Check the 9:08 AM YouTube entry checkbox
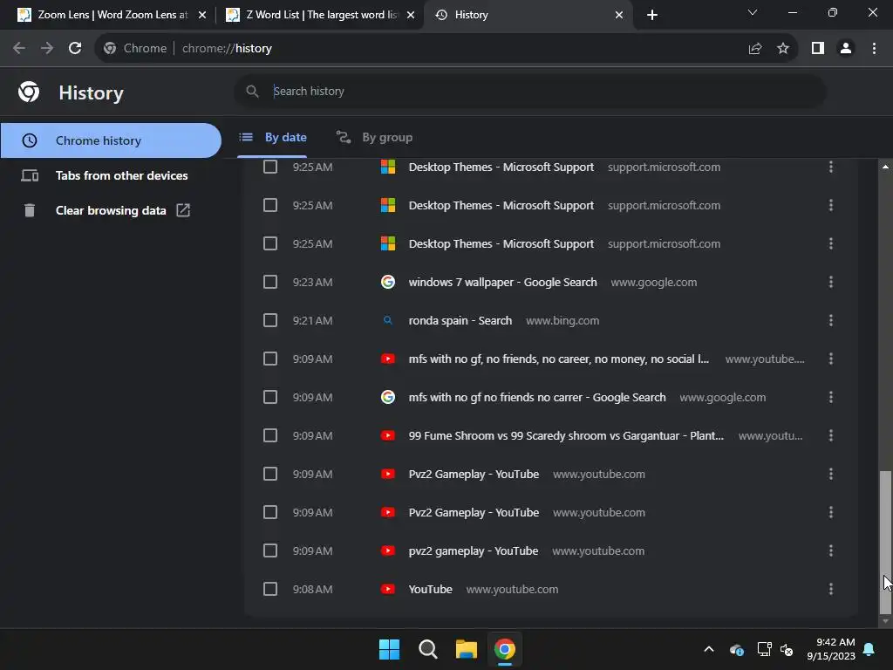Viewport: 893px width, 670px height. (270, 589)
